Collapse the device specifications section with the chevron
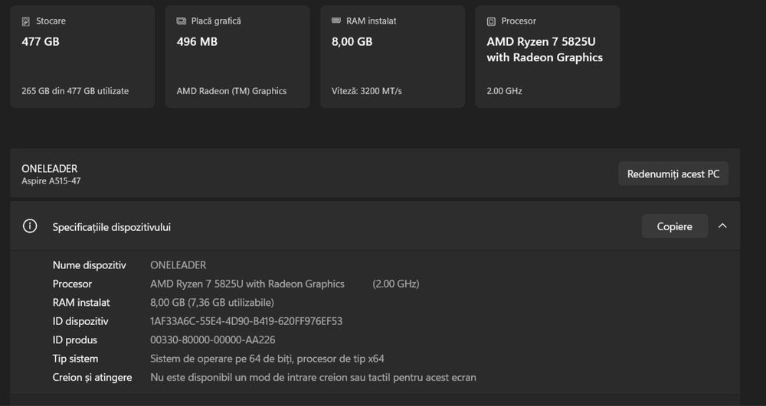766x406 pixels. point(722,226)
